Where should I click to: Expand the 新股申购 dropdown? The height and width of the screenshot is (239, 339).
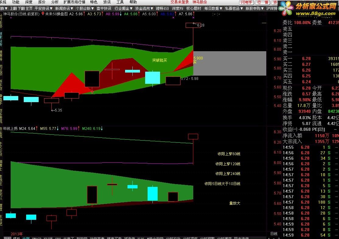click(x=254, y=9)
